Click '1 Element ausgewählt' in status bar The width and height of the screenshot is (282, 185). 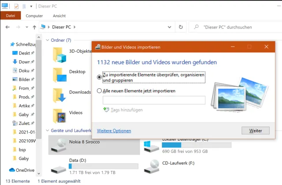click(59, 181)
